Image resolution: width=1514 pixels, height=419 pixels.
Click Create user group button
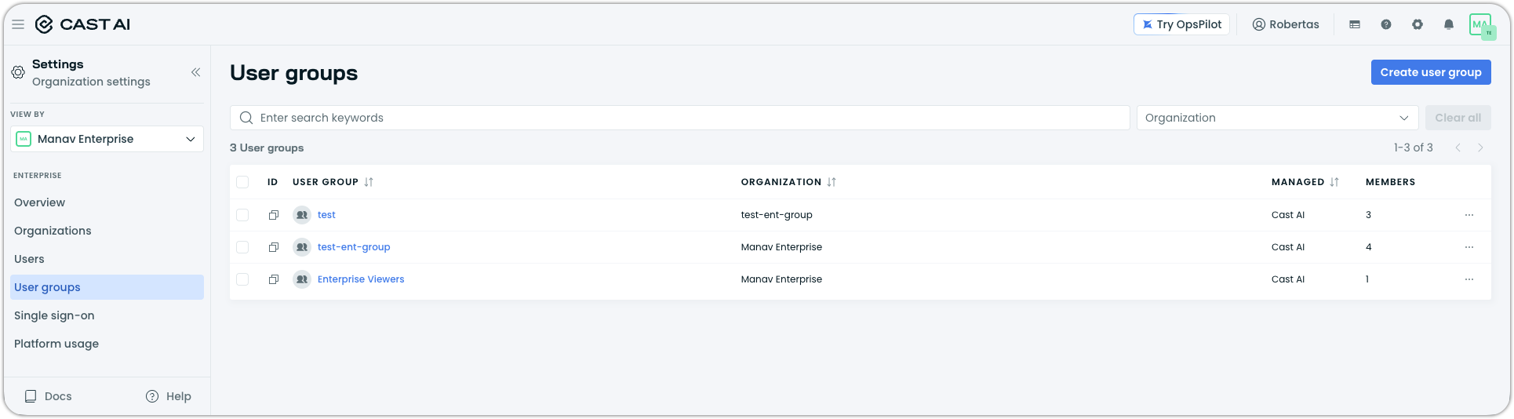(x=1430, y=72)
